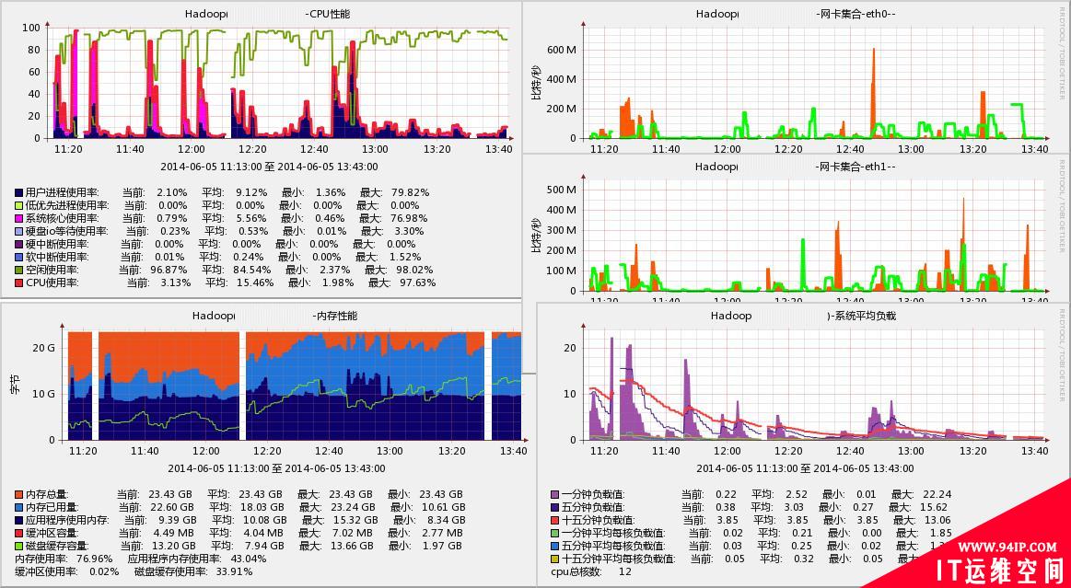The image size is (1071, 588).
Task: Click the dark 五分钟负载值 legend swatch
Action: (554, 507)
